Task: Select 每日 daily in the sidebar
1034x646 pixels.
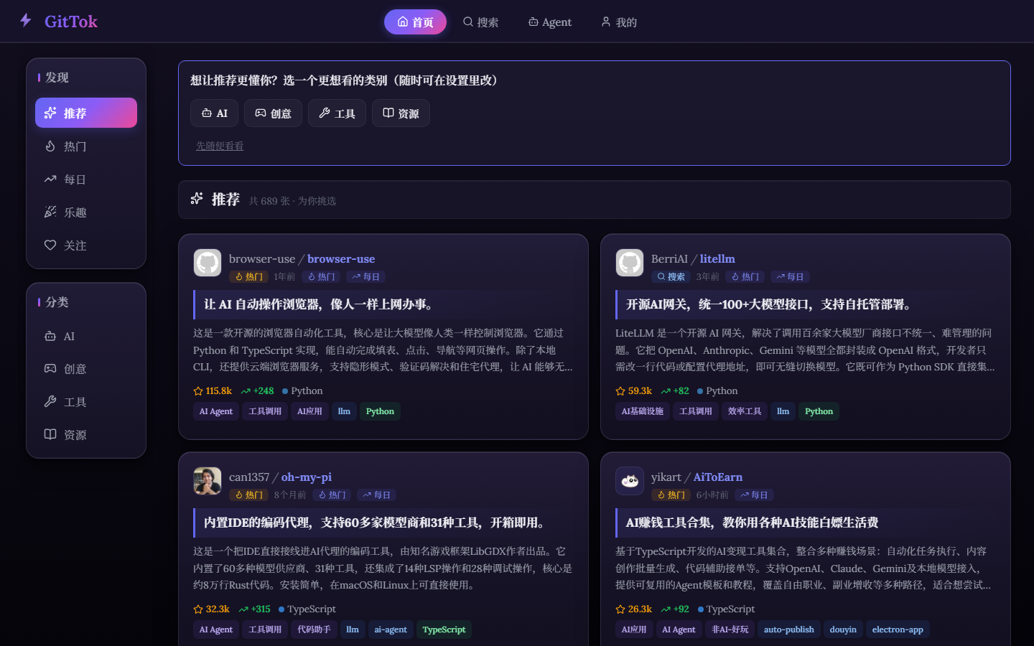Action: pyautogui.click(x=86, y=179)
